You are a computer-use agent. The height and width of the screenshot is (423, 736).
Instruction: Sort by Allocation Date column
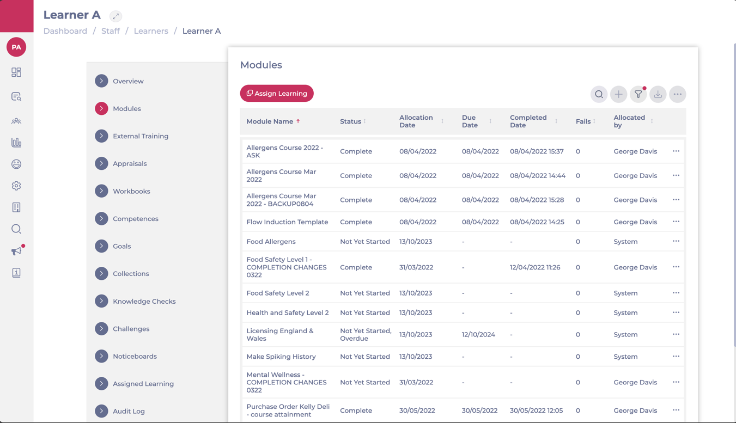tap(421, 121)
